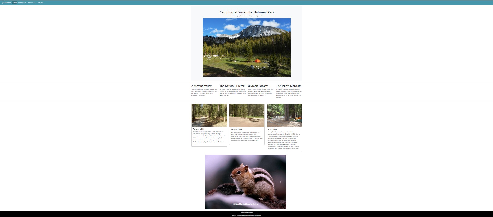
Task: Click the glacier-carved valley paragraph
Action: point(204,92)
